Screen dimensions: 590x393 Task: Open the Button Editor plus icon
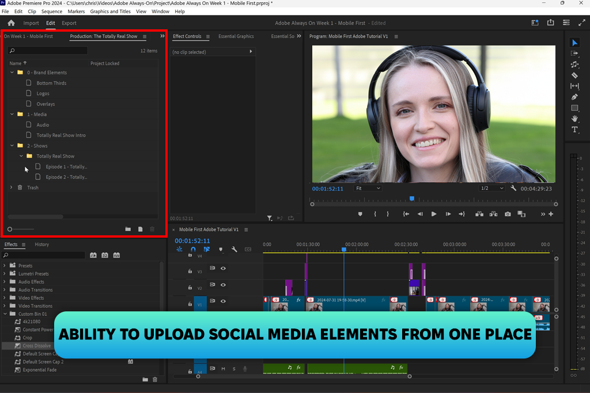point(551,214)
